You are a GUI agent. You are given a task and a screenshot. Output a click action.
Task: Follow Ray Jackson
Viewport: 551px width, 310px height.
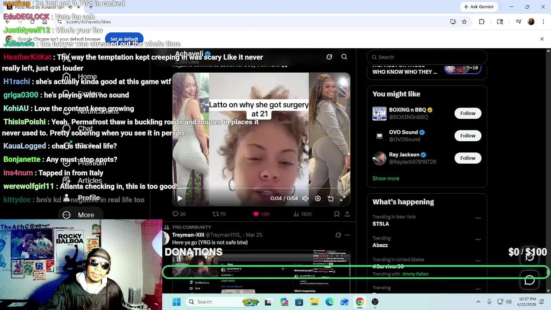coord(467,158)
